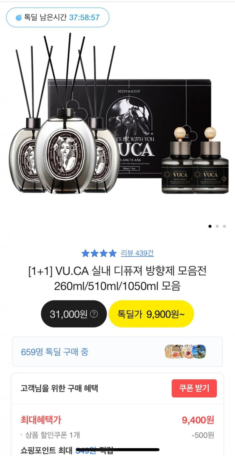
Task: Open the 리뷰 439건 reviews link
Action: point(137,253)
